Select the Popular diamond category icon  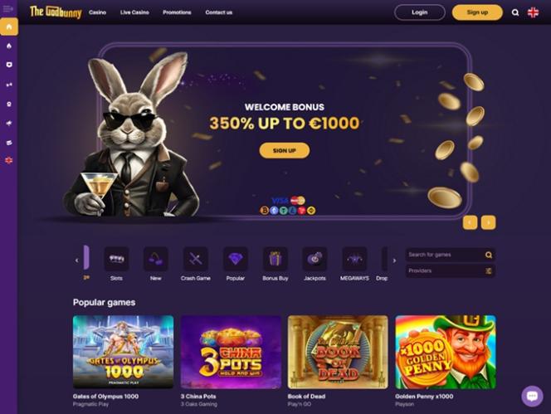235,259
